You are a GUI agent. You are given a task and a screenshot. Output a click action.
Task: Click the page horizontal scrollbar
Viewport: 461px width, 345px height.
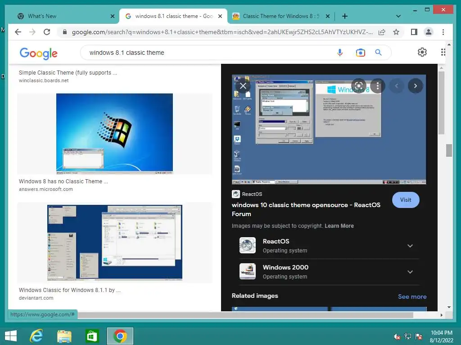(245, 315)
